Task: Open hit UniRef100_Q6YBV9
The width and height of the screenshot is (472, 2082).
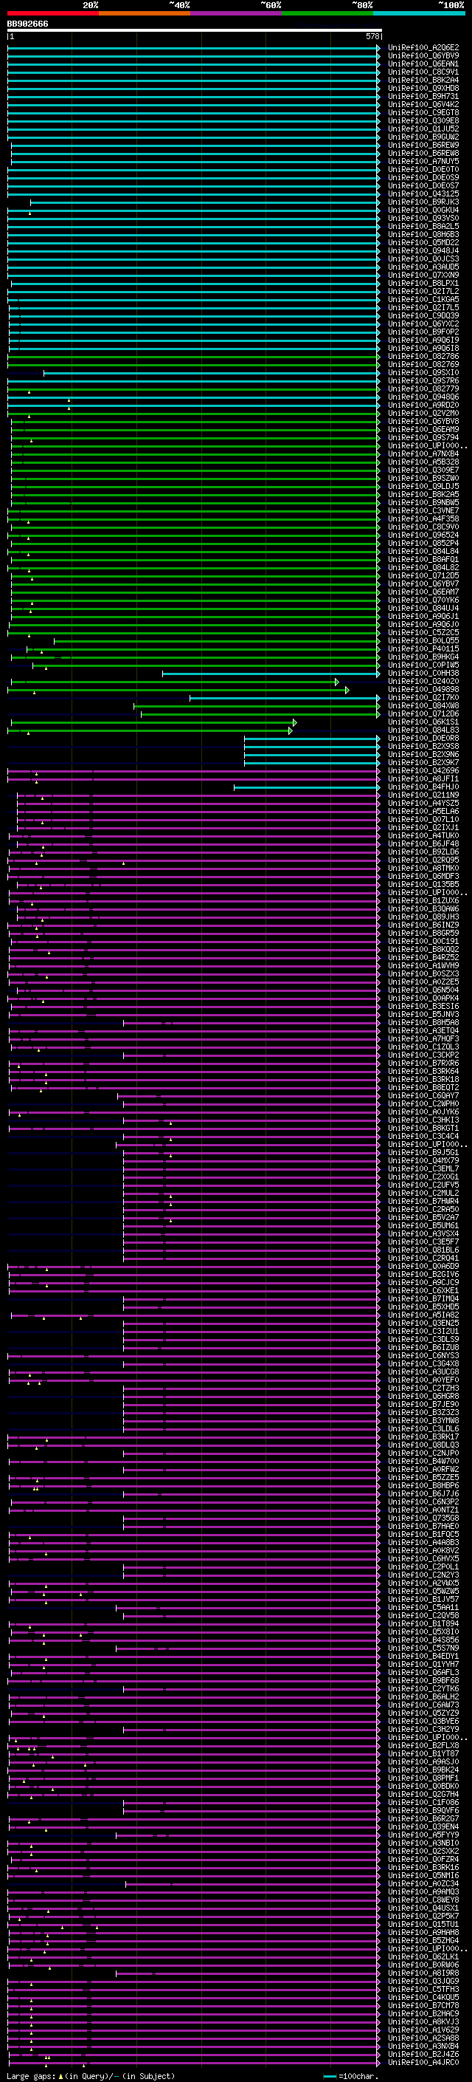Action: [x=423, y=56]
